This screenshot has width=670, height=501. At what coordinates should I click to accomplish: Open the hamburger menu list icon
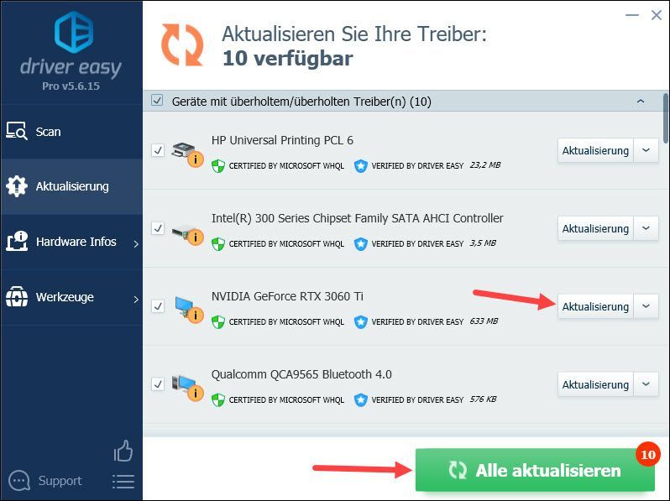pyautogui.click(x=123, y=482)
